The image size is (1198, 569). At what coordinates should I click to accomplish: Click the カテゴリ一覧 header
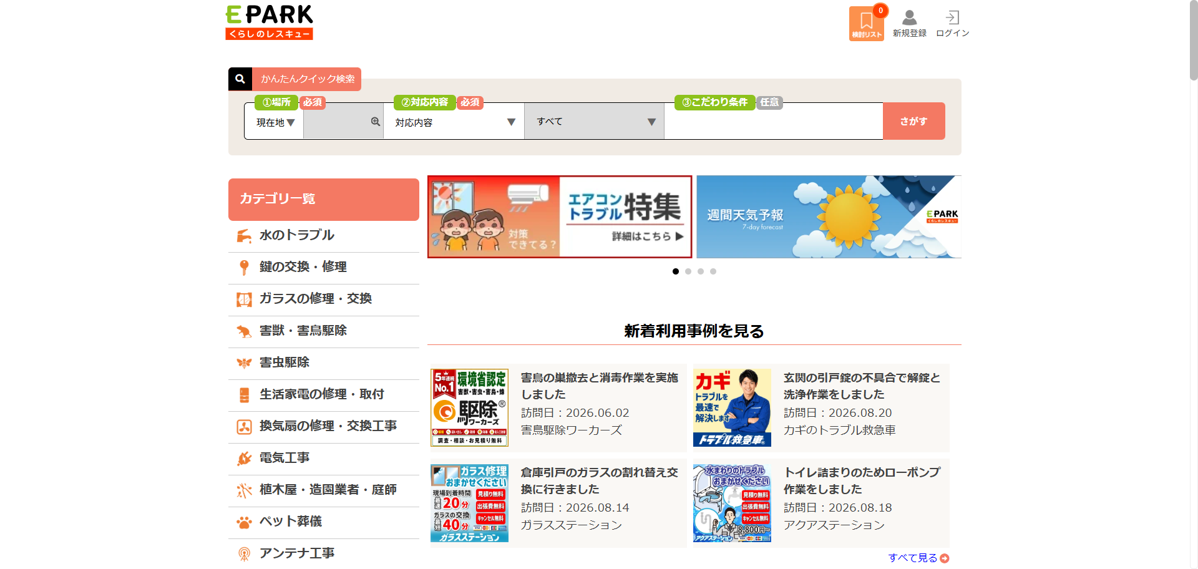(x=324, y=199)
